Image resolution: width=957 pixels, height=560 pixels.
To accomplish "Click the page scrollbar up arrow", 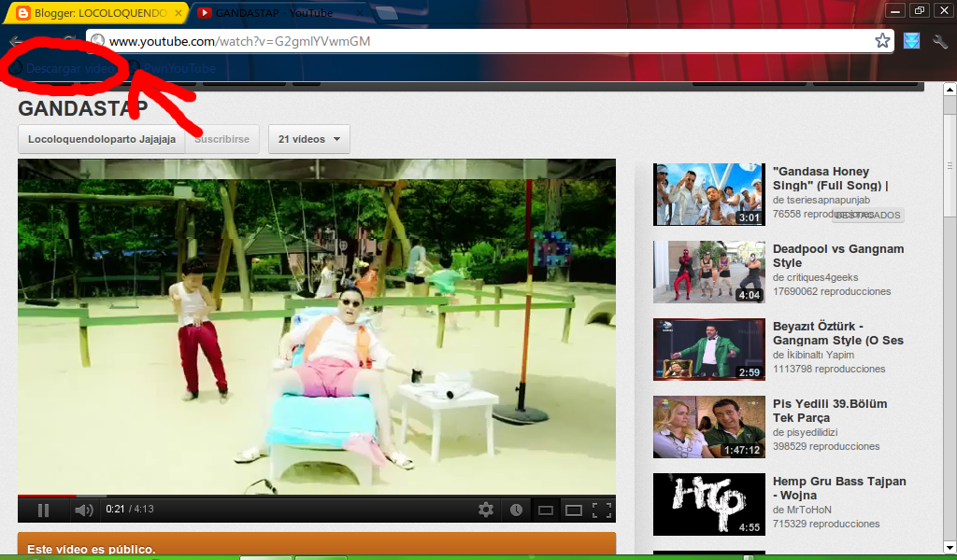I will tap(950, 89).
